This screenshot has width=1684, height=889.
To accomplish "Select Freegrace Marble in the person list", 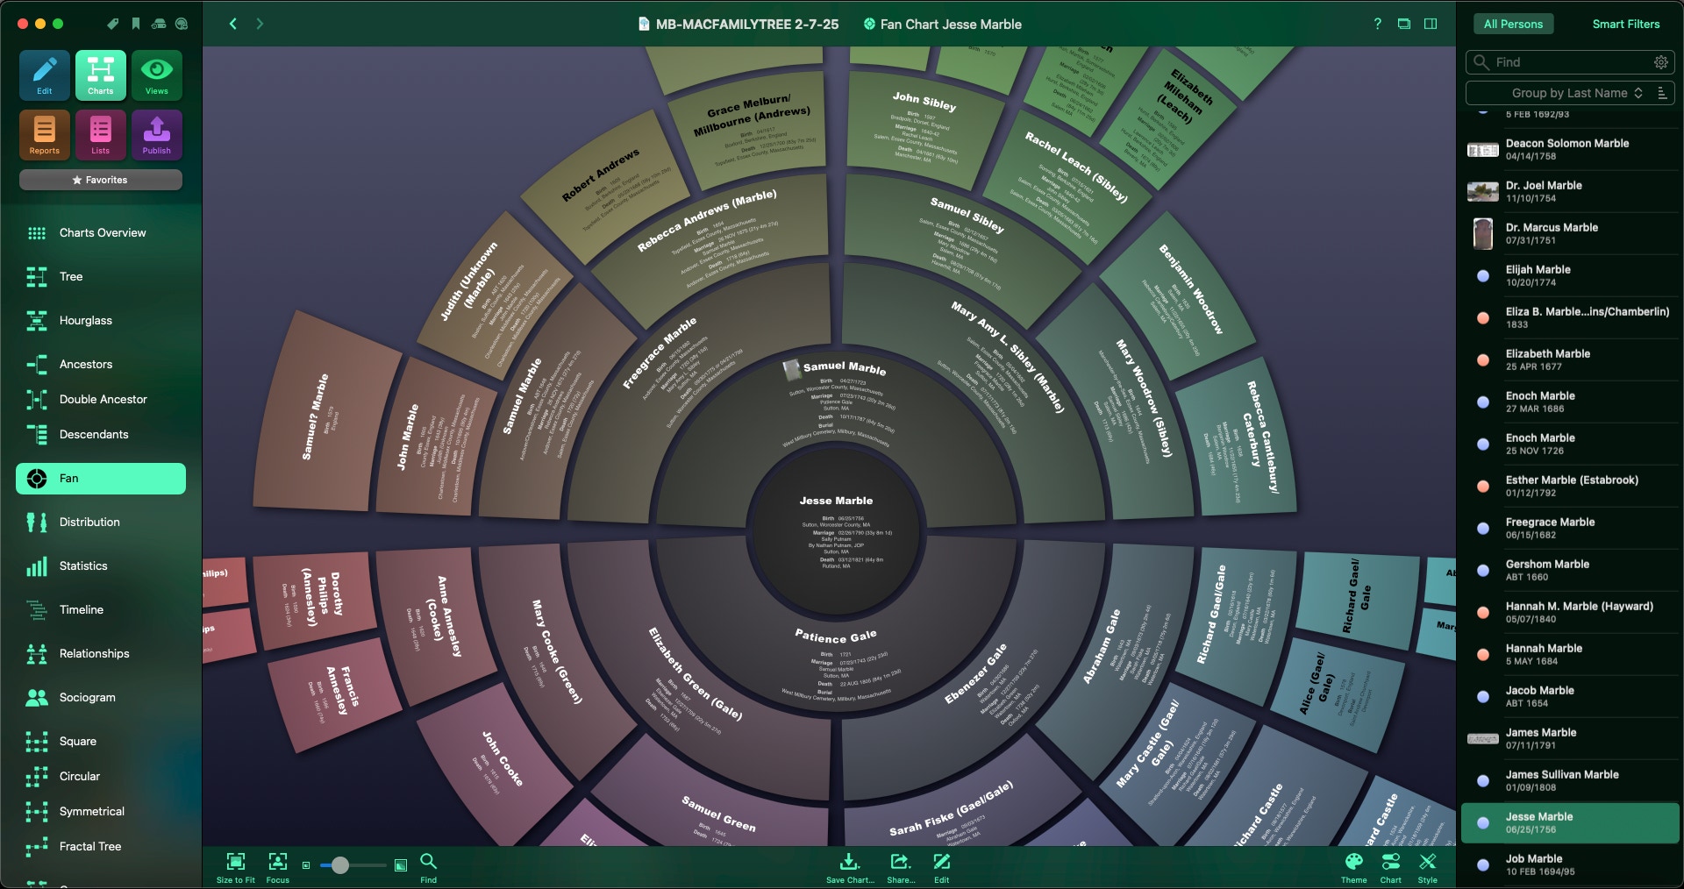I will (x=1570, y=529).
